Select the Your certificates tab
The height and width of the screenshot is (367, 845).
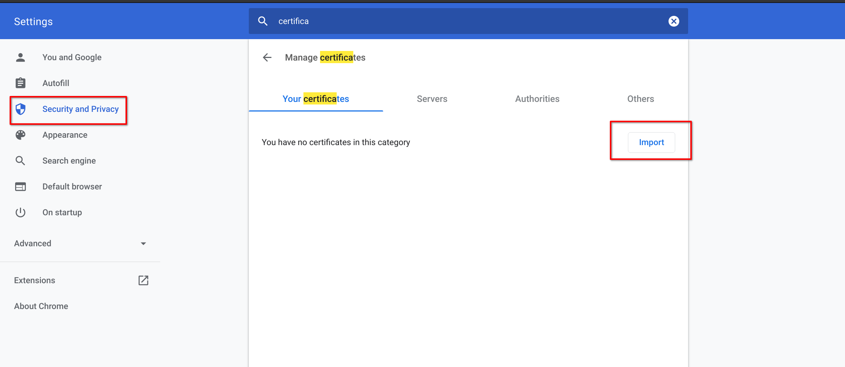pos(316,99)
